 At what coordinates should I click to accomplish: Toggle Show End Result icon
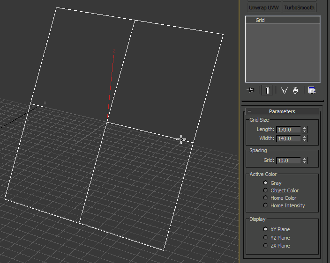[267, 90]
